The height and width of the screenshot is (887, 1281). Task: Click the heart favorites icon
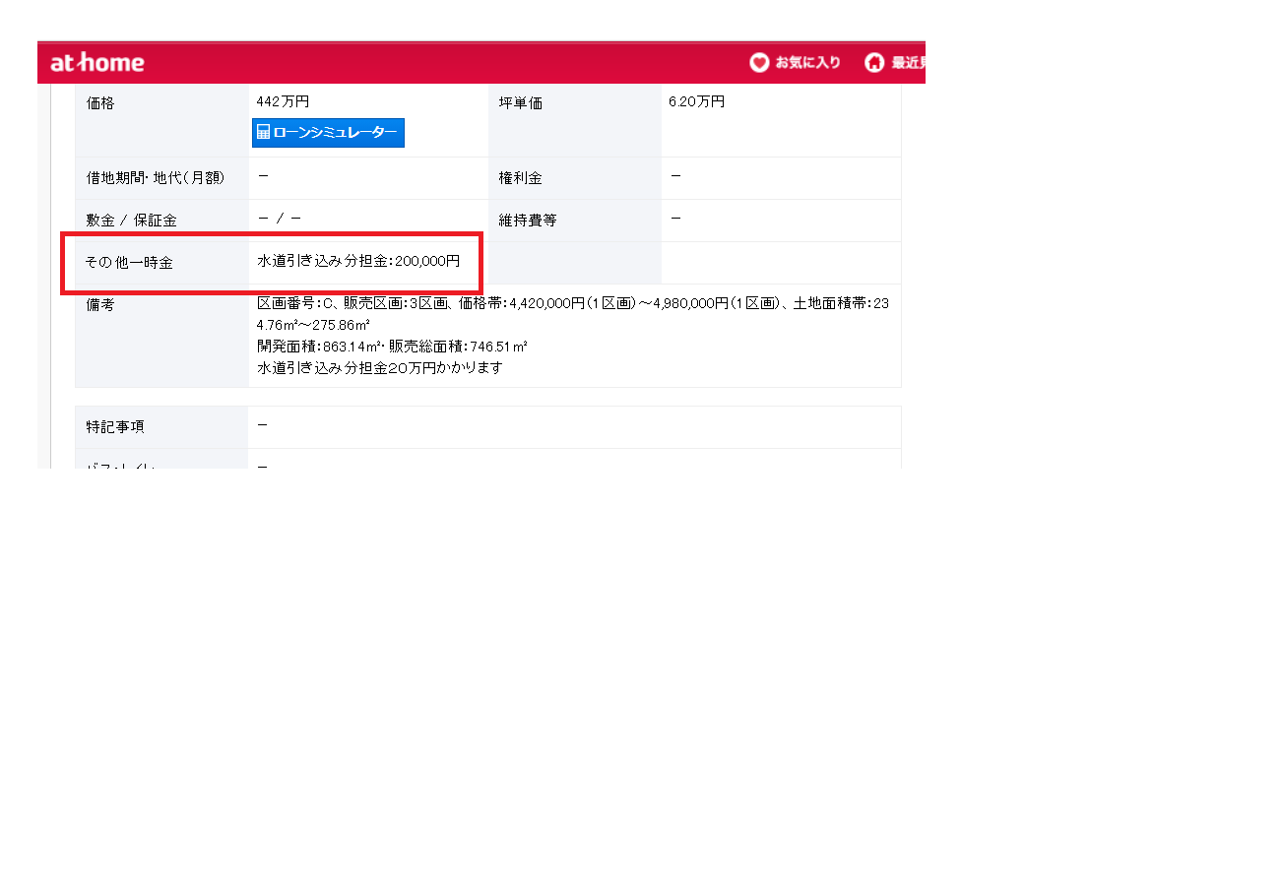tap(759, 63)
